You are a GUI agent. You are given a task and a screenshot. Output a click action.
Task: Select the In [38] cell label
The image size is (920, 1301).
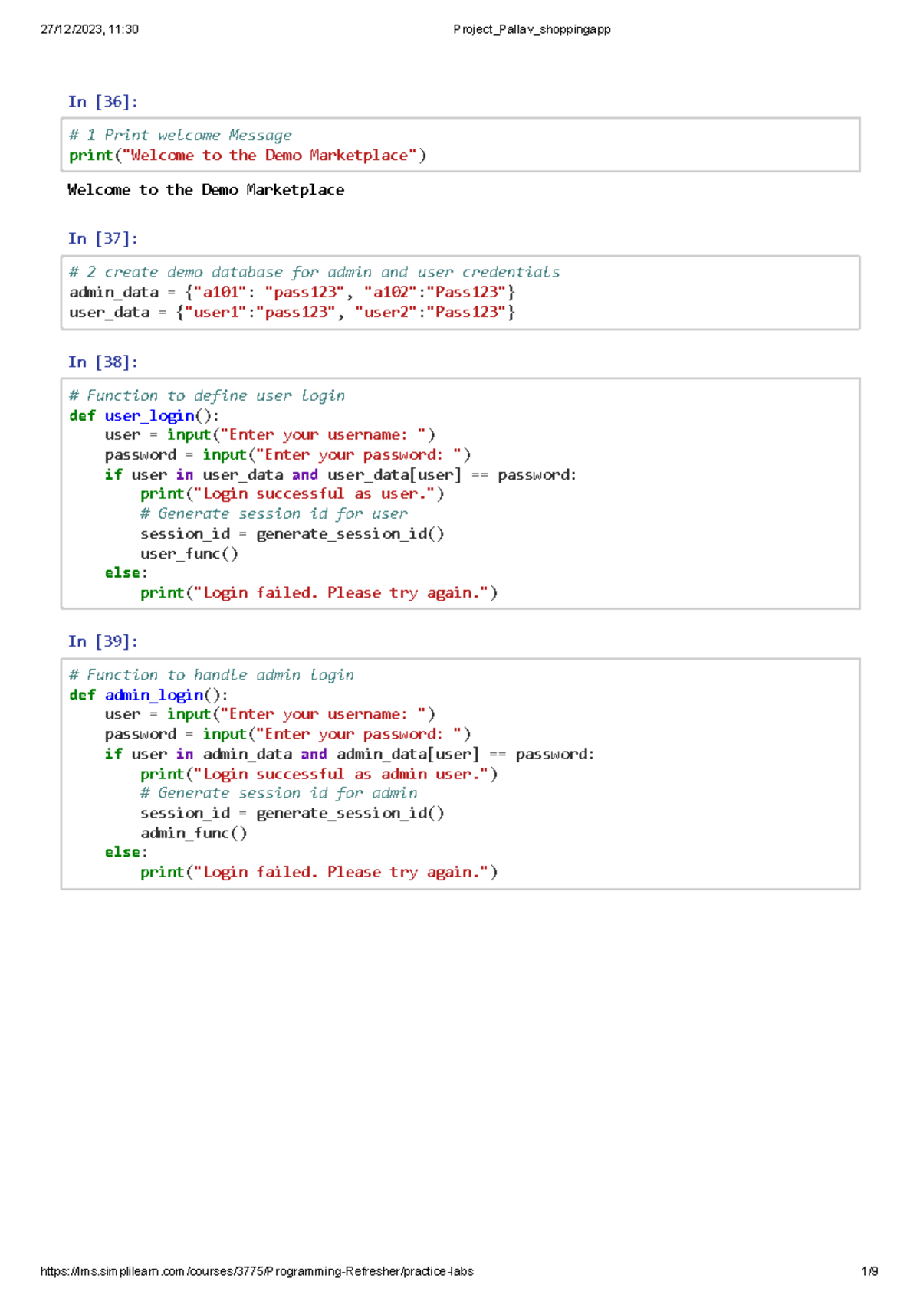point(103,362)
